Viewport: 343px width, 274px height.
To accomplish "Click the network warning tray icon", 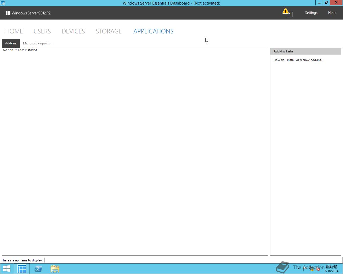I will click(311, 269).
